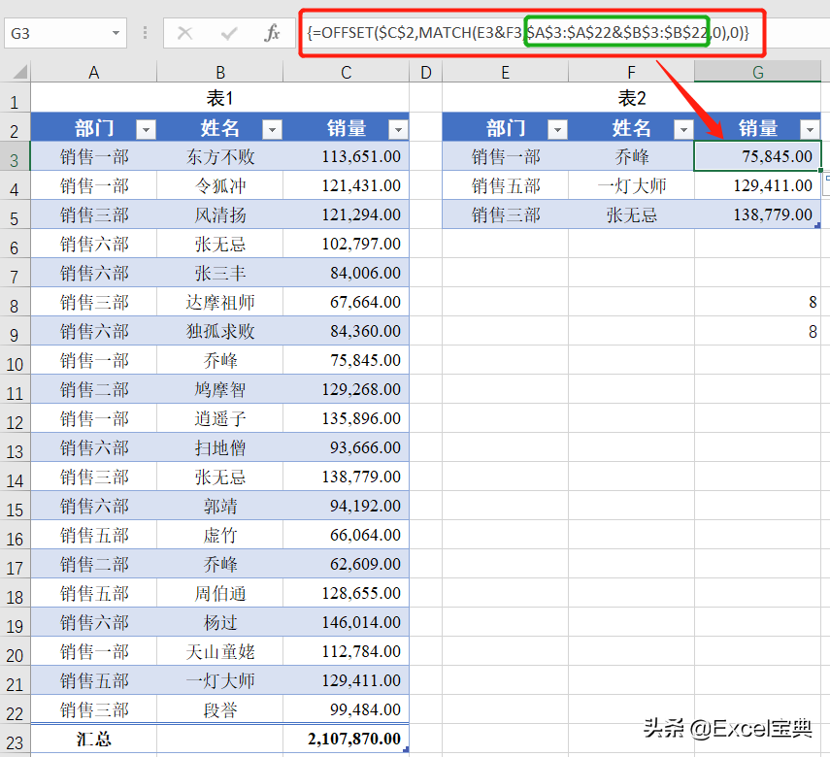Select cell with value 113,651.00
The image size is (830, 757).
click(347, 156)
